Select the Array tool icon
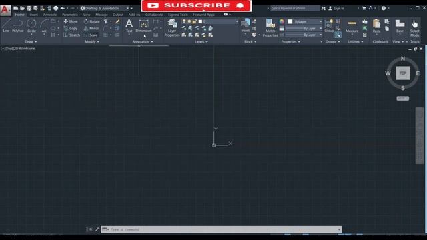The width and height of the screenshot is (427, 240). (106, 35)
